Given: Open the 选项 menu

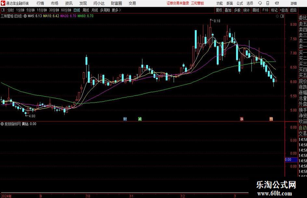Looking at the screenshot, I should [x=249, y=3].
